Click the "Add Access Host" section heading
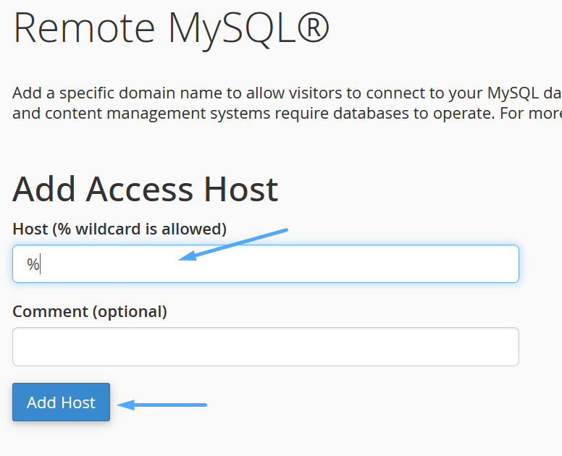The width and height of the screenshot is (562, 456). (x=145, y=189)
